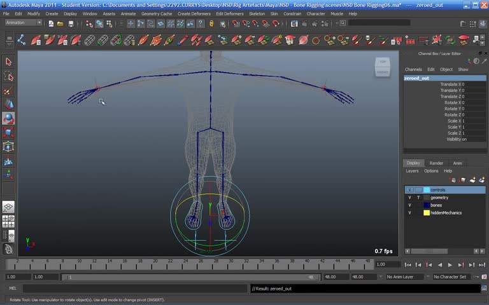Select the arrow Select tool in toolbox

point(8,62)
